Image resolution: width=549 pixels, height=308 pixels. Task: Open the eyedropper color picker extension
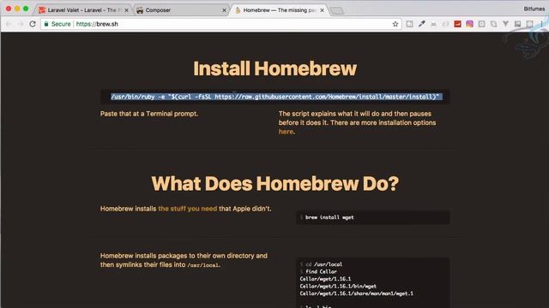click(421, 24)
